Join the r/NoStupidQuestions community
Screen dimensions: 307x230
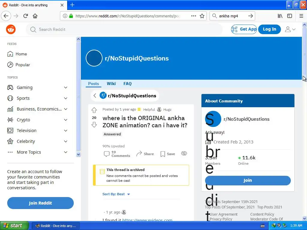[x=248, y=181]
